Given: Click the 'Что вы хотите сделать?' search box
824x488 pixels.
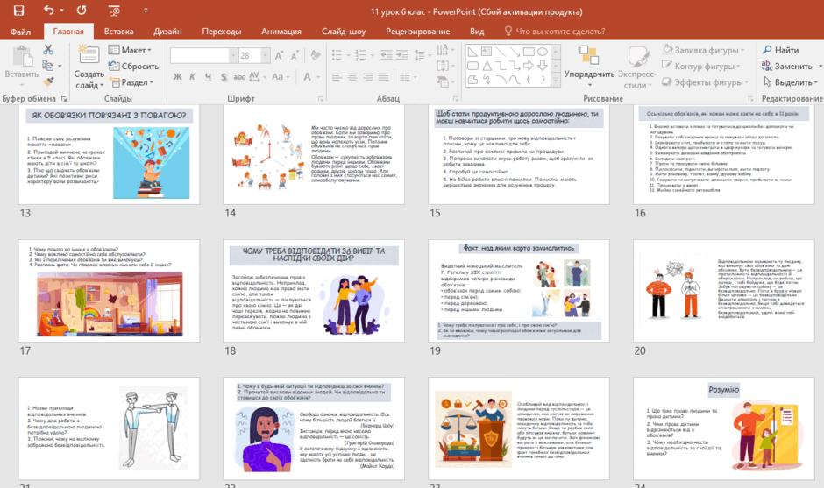Looking at the screenshot, I should click(x=555, y=32).
